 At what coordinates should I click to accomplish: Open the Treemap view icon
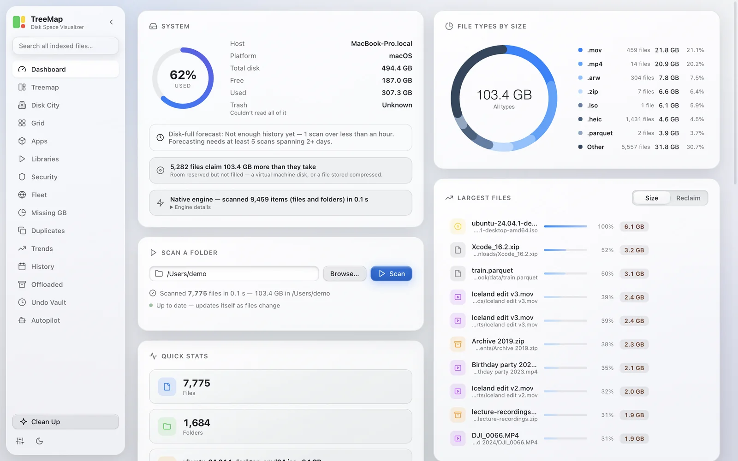22,87
